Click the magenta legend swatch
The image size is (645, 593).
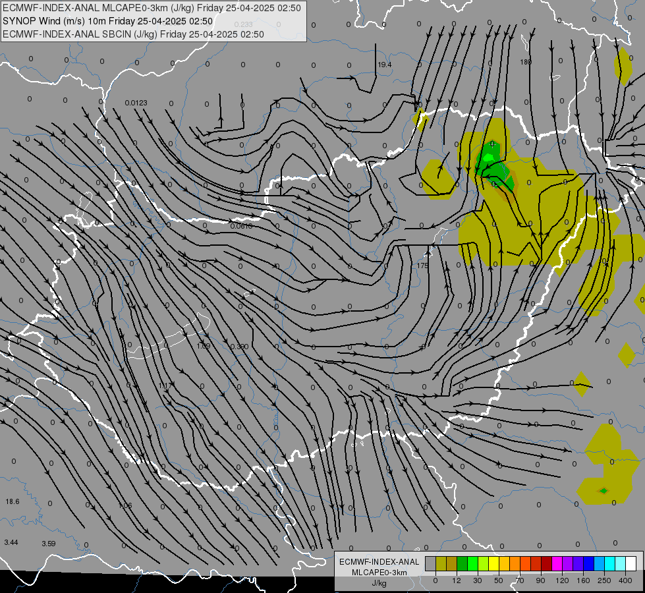tap(557, 563)
